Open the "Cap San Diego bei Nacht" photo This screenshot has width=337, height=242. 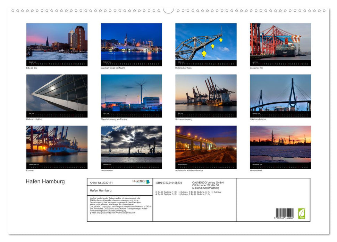pyautogui.click(x=131, y=43)
